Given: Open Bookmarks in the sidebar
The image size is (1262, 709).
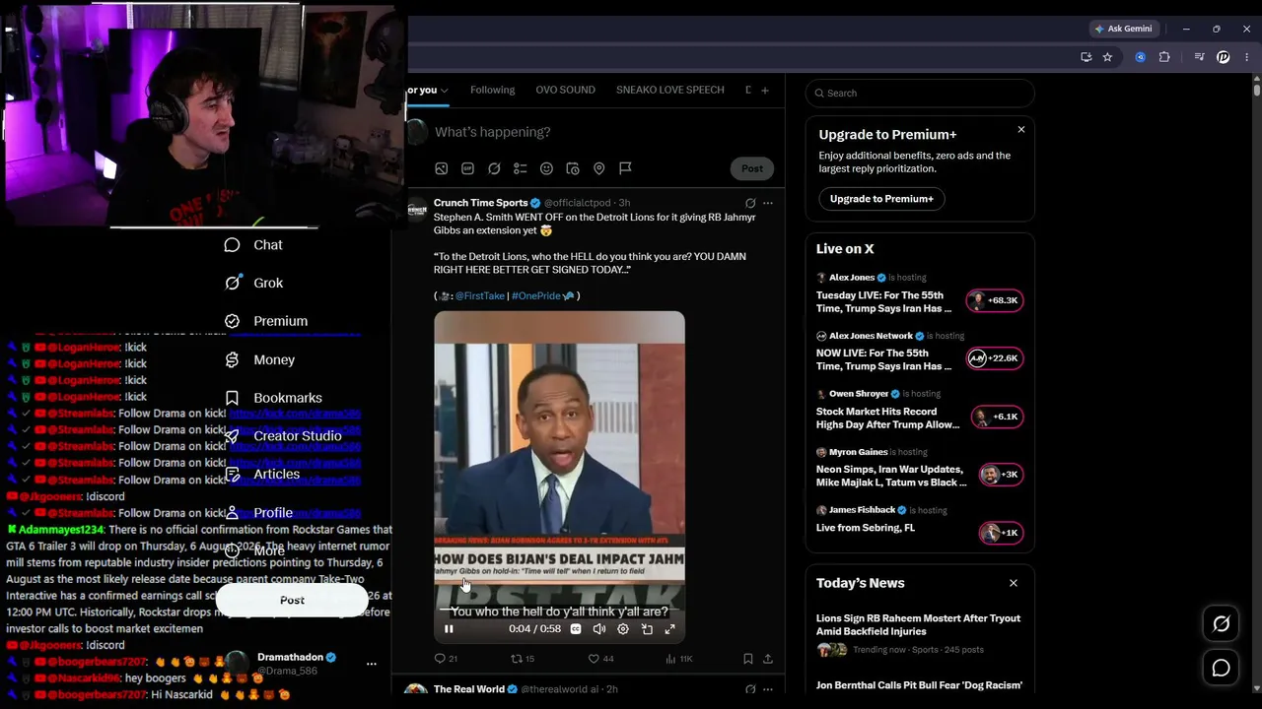Looking at the screenshot, I should (273, 398).
